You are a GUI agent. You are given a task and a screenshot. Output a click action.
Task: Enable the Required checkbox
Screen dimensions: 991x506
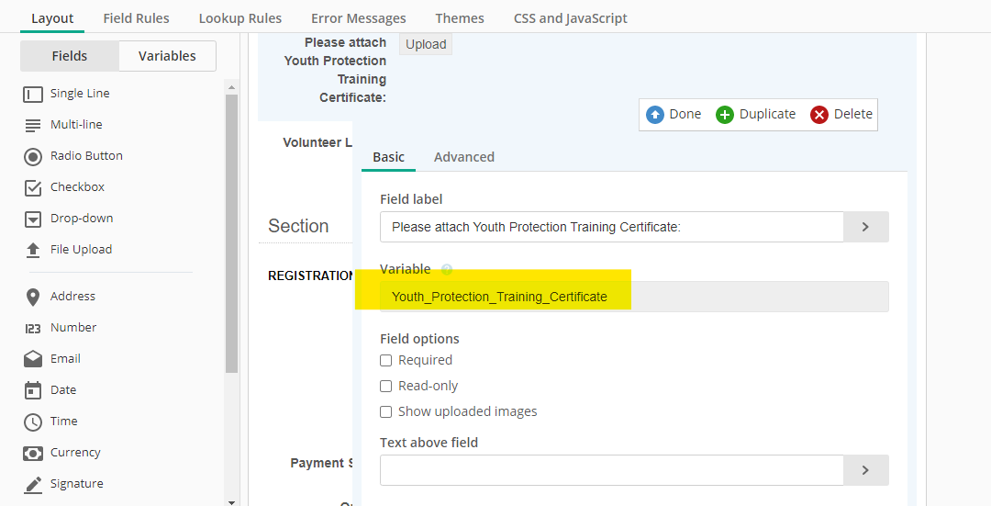pyautogui.click(x=386, y=361)
